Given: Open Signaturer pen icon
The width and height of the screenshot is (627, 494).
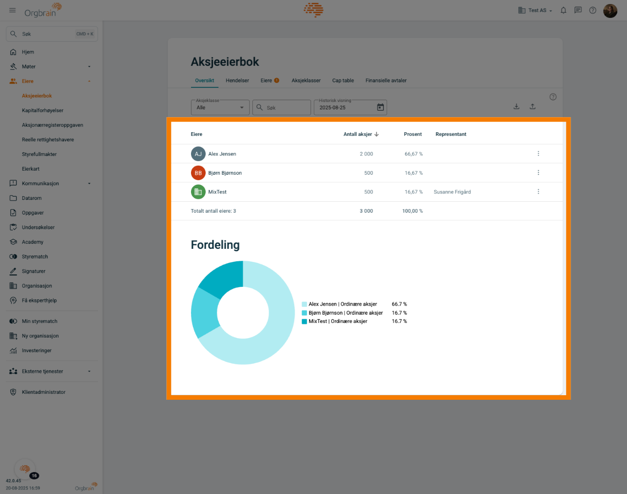Looking at the screenshot, I should [13, 271].
